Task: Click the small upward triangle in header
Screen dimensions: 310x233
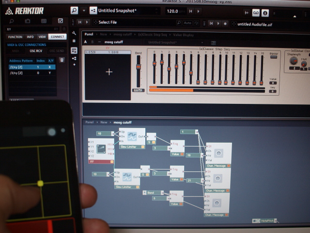Action: coord(294,17)
